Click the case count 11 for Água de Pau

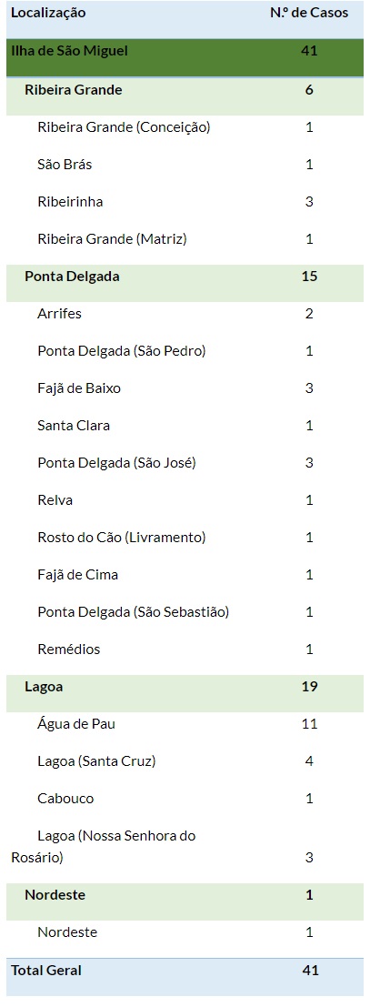pyautogui.click(x=309, y=724)
